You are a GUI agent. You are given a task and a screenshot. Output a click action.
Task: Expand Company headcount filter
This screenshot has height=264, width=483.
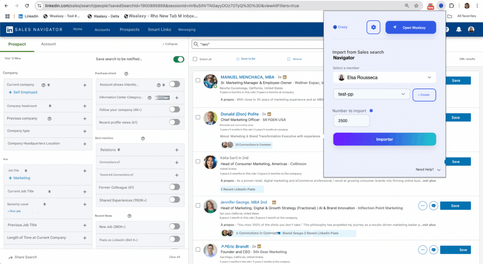(x=85, y=106)
